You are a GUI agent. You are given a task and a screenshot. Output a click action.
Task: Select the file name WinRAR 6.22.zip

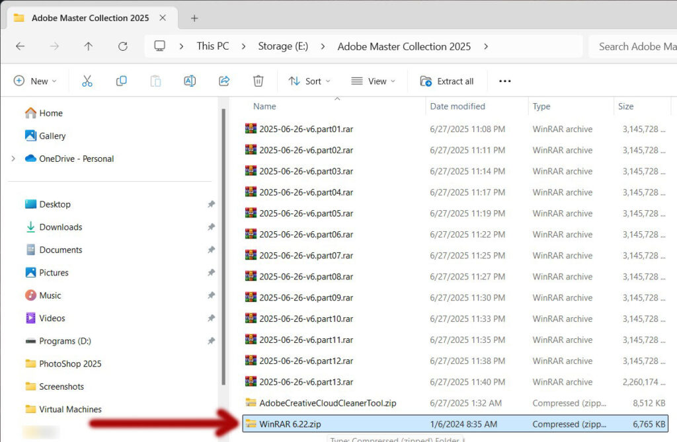(290, 424)
